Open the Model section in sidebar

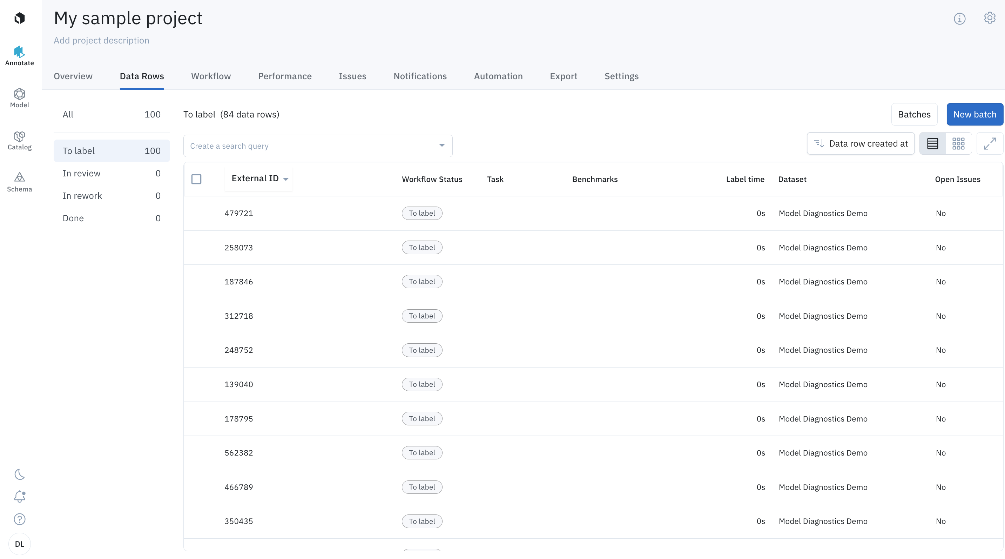20,97
